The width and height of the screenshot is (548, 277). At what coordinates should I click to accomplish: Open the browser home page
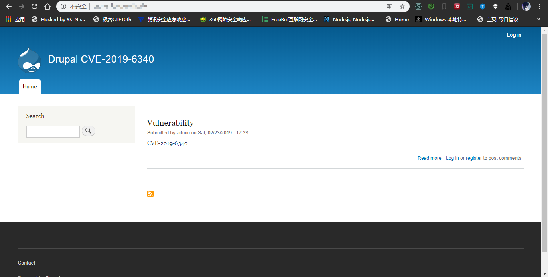tap(47, 6)
